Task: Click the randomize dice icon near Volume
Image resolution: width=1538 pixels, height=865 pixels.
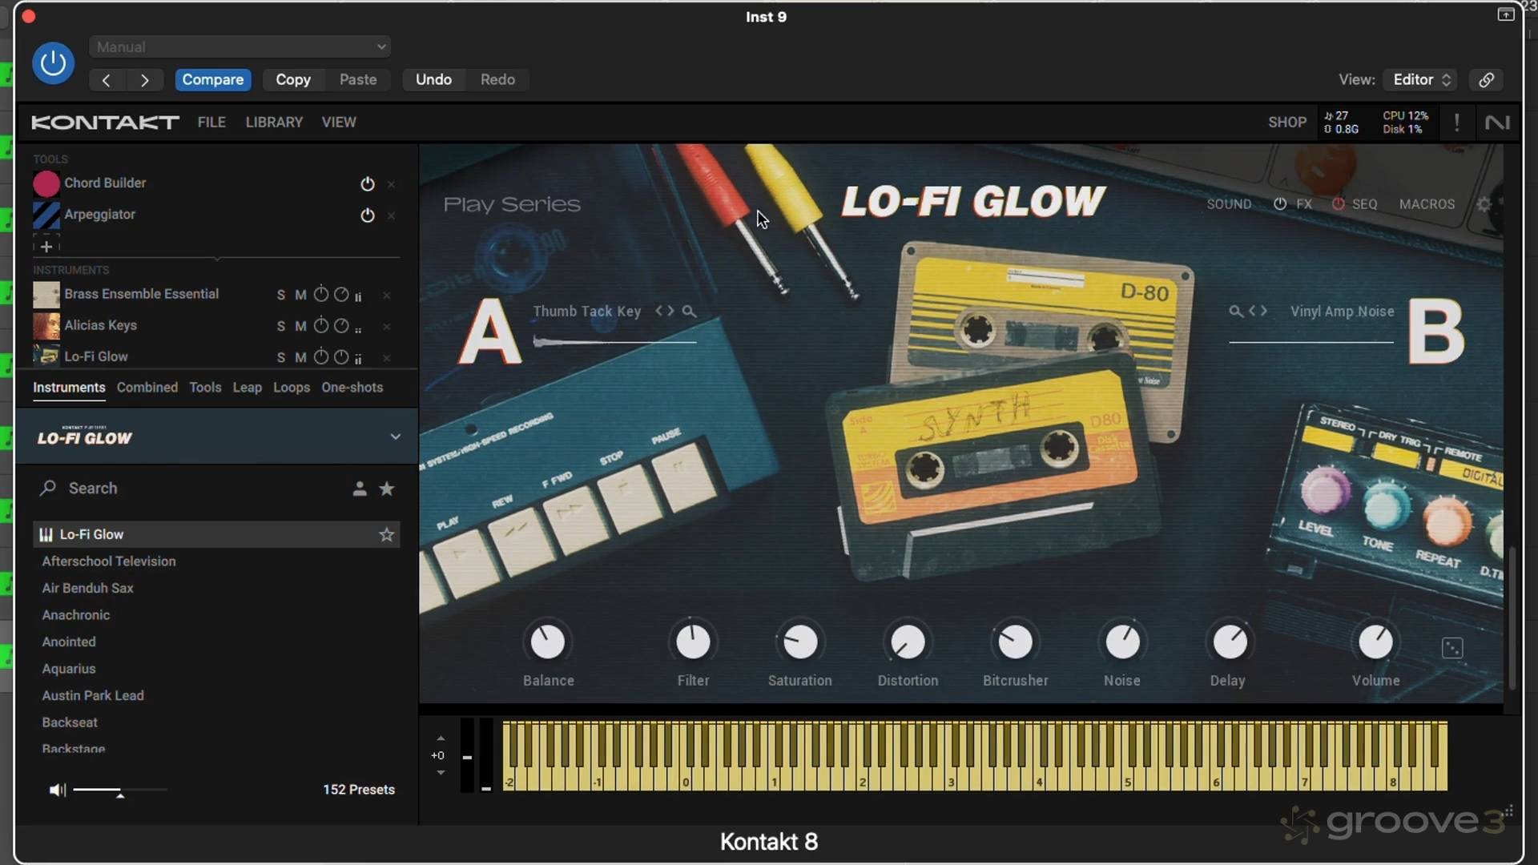Action: (x=1452, y=648)
